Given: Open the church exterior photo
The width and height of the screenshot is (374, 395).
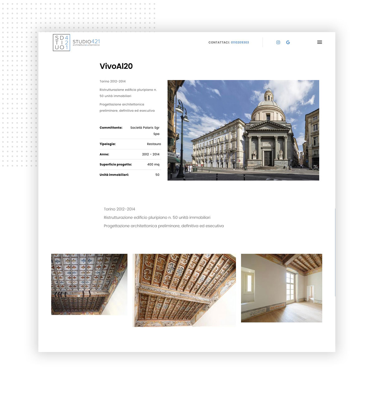Looking at the screenshot, I should coord(243,130).
